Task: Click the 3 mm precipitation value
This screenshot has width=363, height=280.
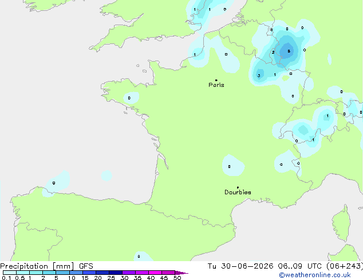Action: click(x=259, y=75)
